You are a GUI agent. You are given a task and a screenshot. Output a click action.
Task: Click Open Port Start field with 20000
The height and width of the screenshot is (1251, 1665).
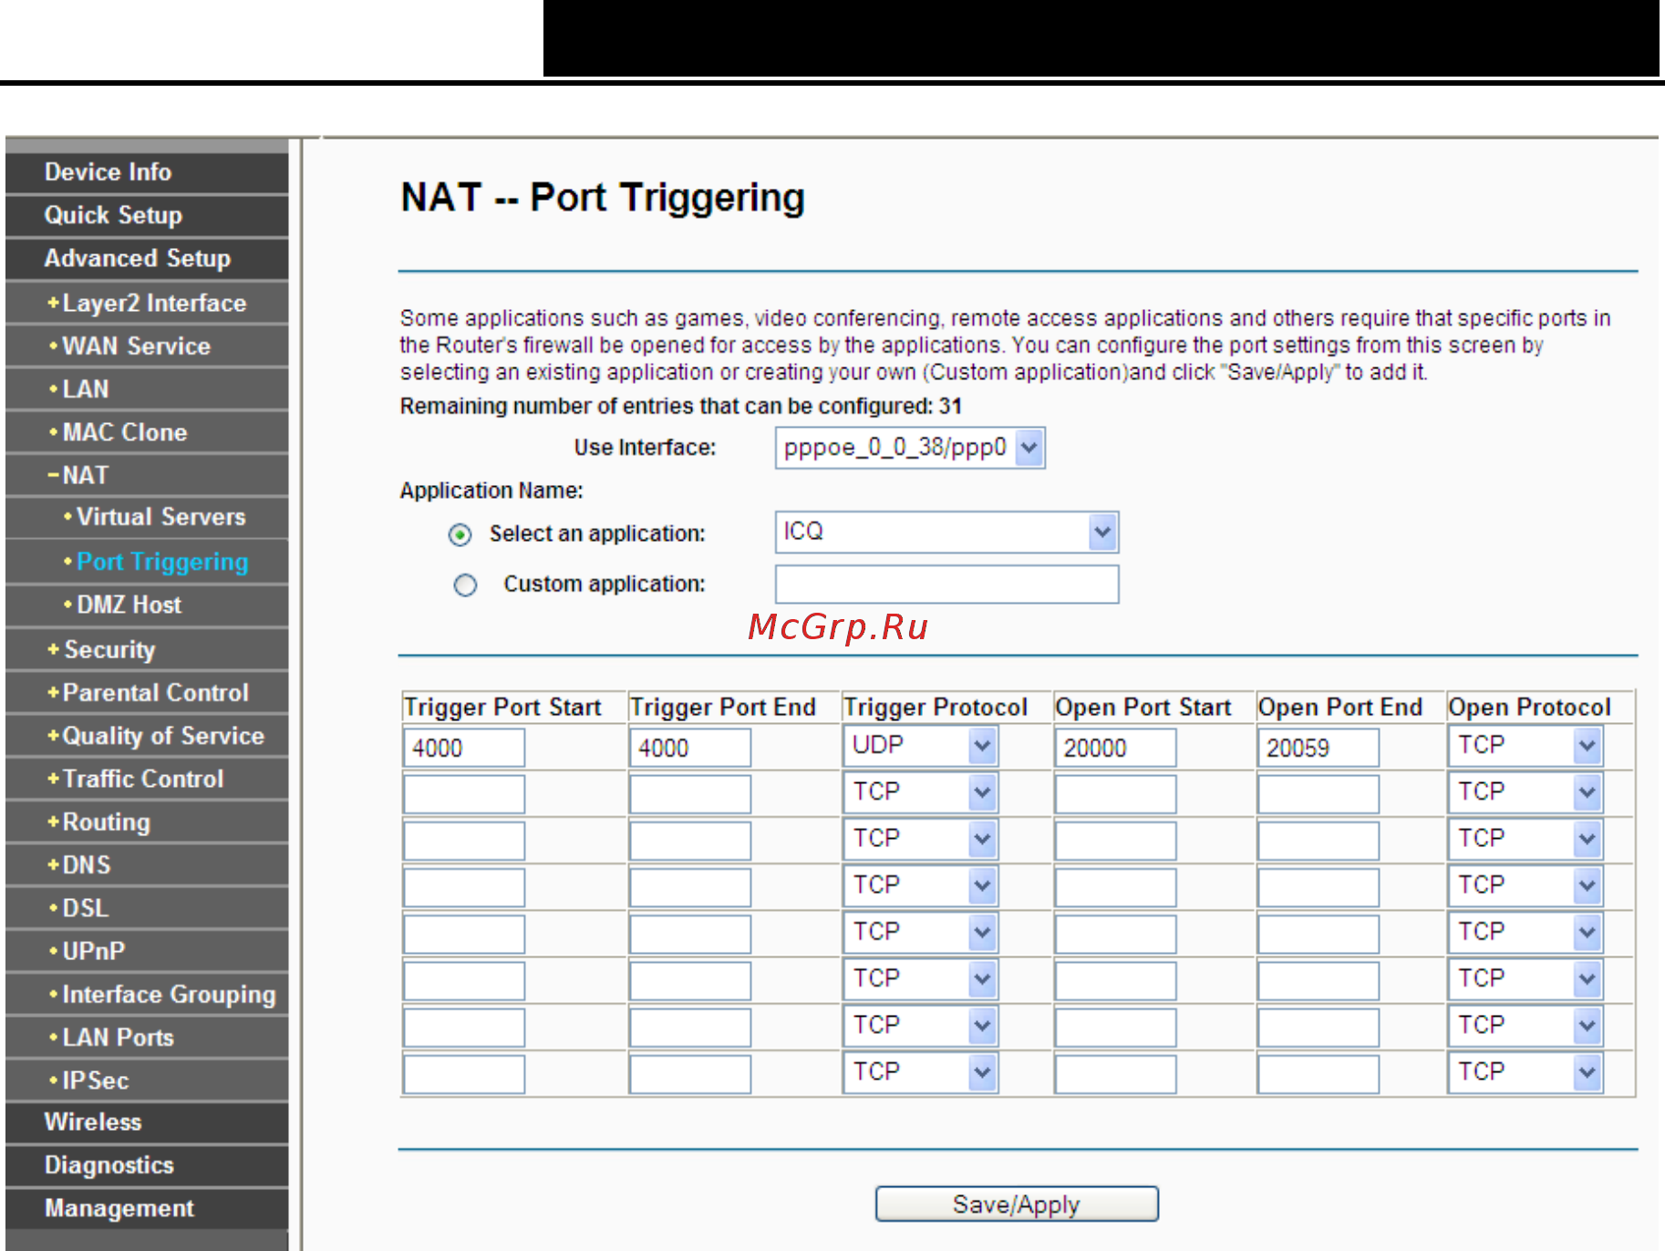coord(1115,748)
